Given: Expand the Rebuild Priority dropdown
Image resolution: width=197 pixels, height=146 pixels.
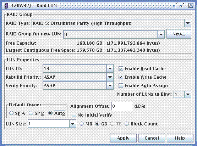Looking at the screenshot, I should [x=110, y=77].
